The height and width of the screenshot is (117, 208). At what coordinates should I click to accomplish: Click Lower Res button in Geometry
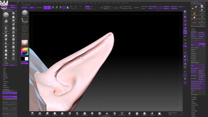tap(194, 32)
